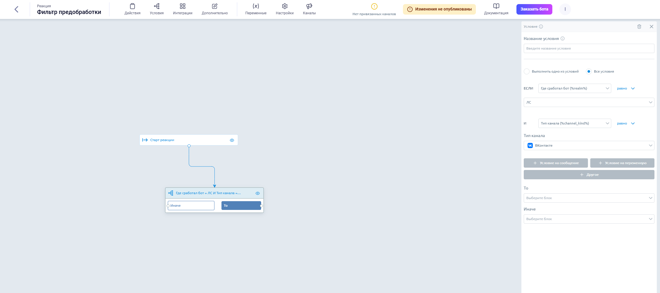This screenshot has width=660, height=293.
Task: Toggle eye icon on Старт реакции block
Action: coord(232,140)
